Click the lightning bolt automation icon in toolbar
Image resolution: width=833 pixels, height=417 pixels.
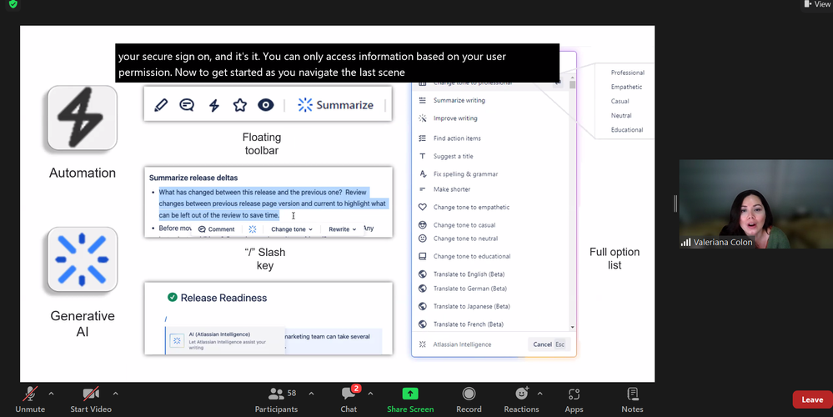tap(214, 104)
